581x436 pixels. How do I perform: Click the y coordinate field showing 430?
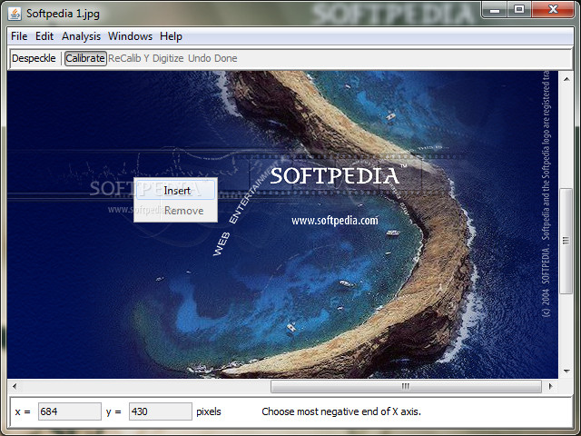[161, 411]
